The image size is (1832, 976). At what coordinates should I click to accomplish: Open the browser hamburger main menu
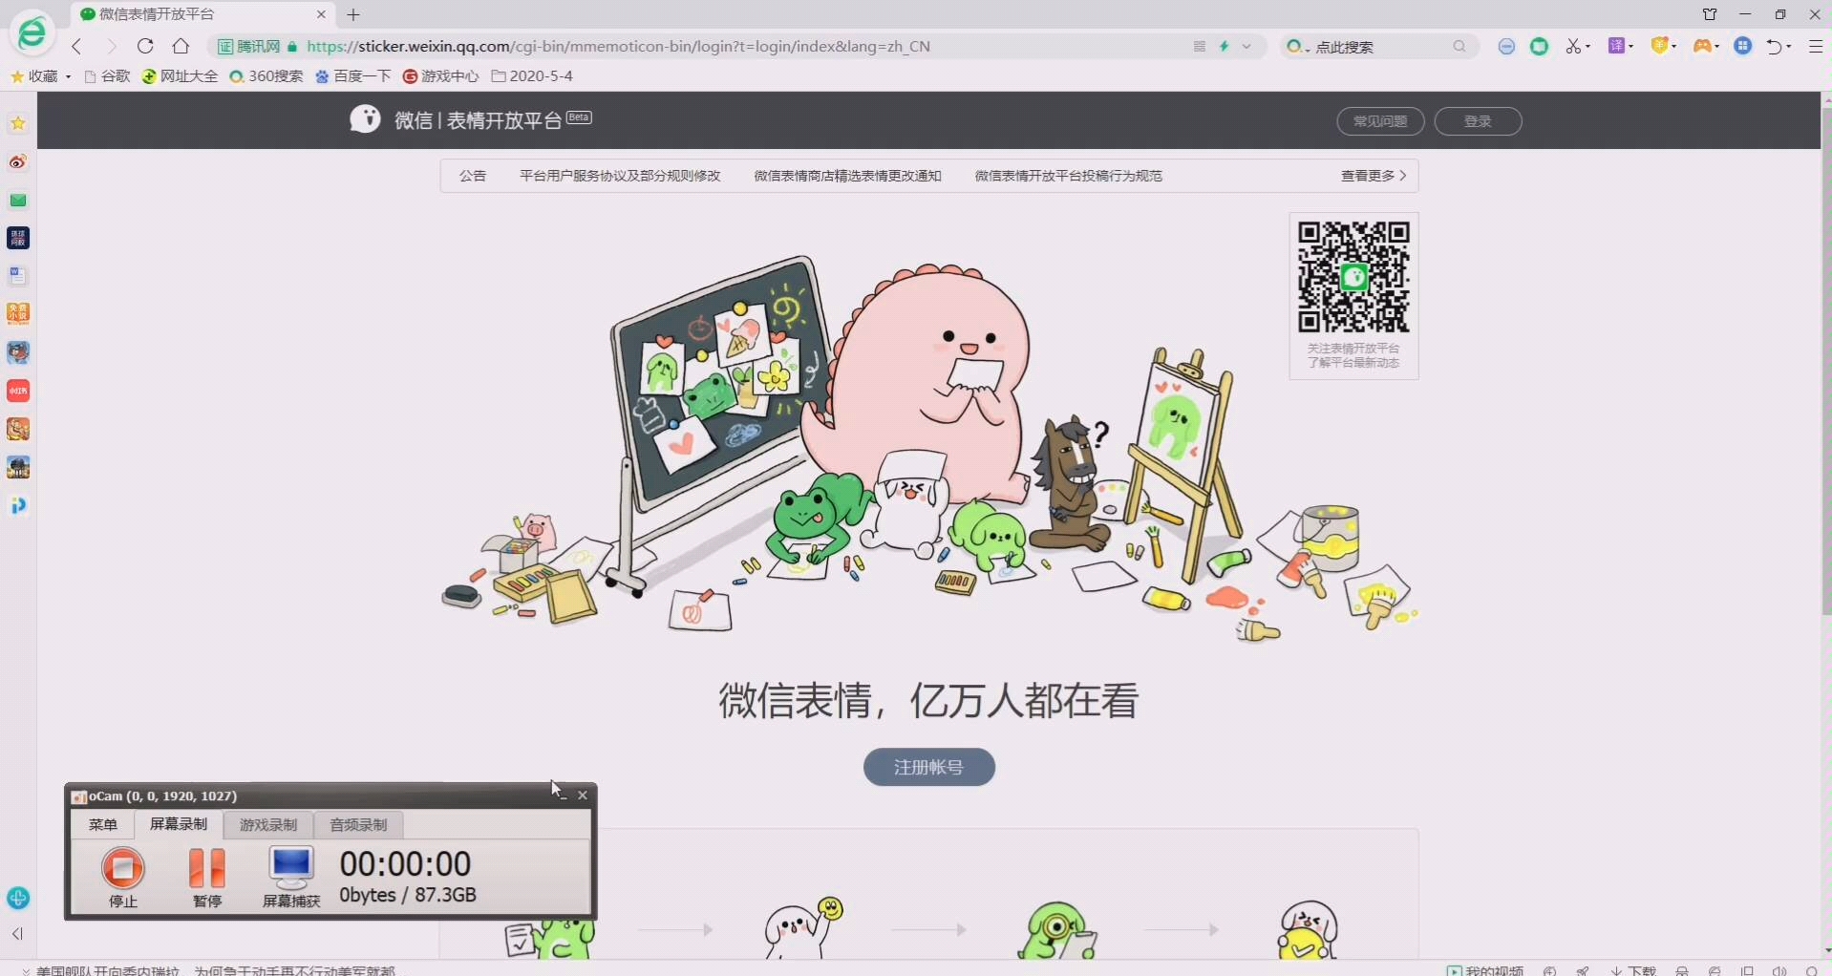click(x=1816, y=46)
